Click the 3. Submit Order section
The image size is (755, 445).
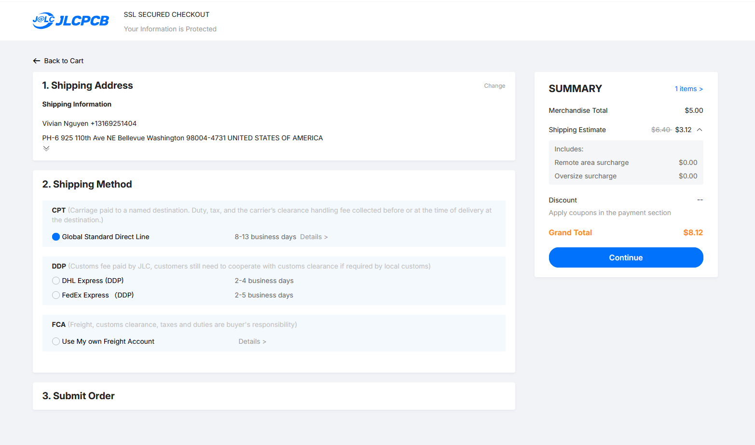tap(79, 396)
